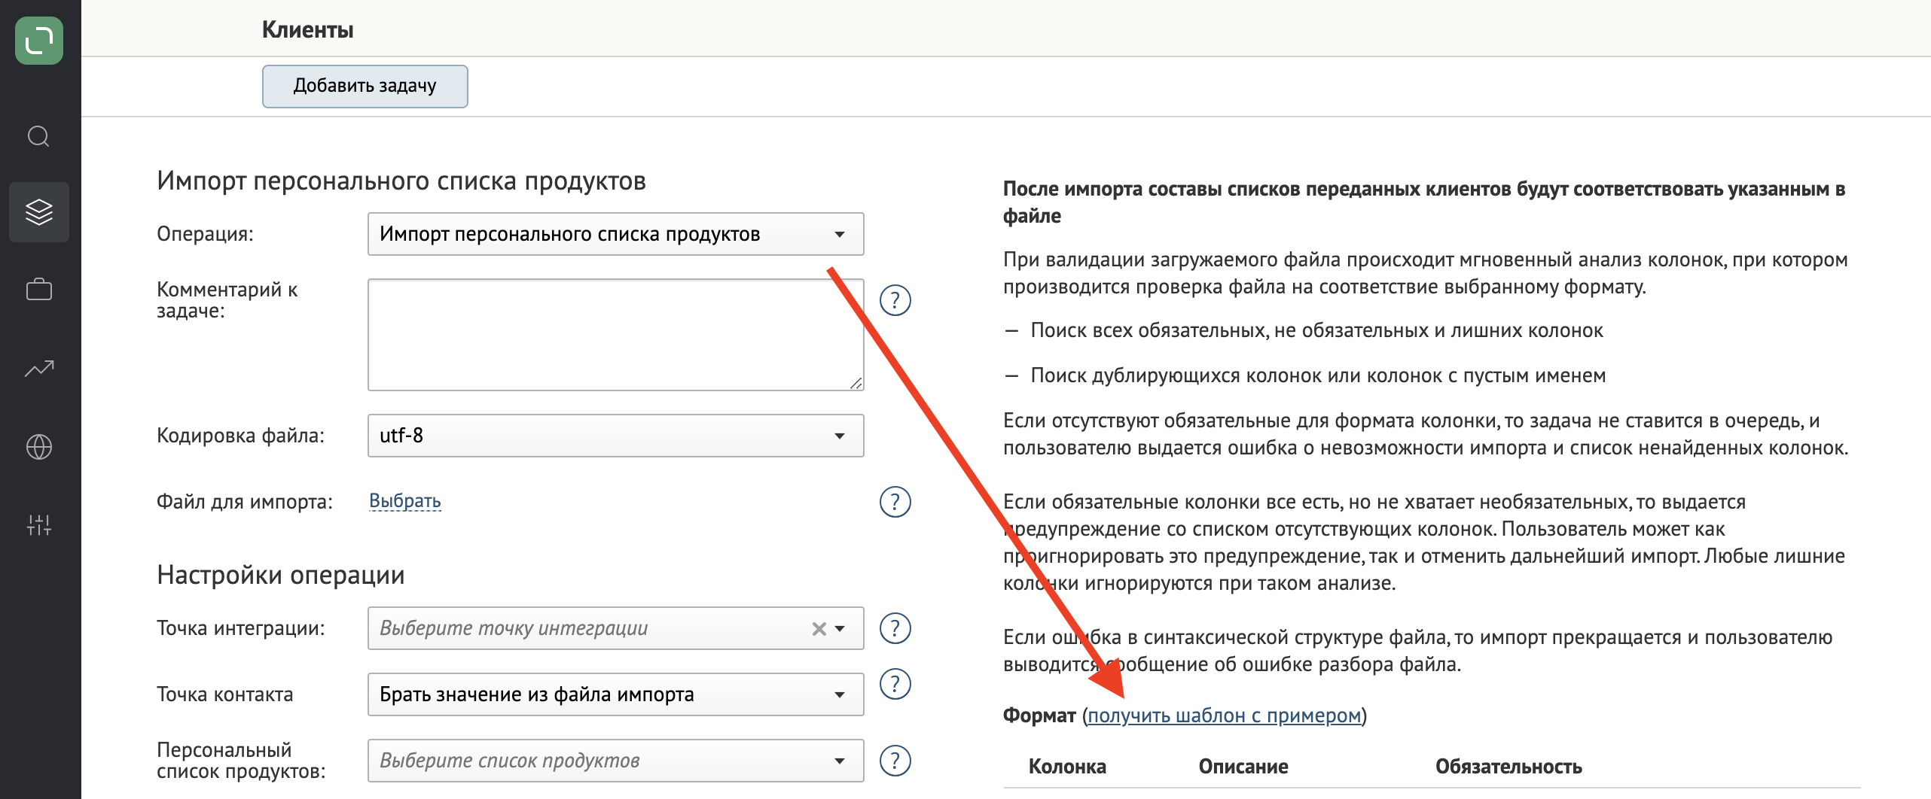This screenshot has width=1931, height=799.
Task: Open the Выберите точку интеграции dropdown
Action: pos(615,628)
